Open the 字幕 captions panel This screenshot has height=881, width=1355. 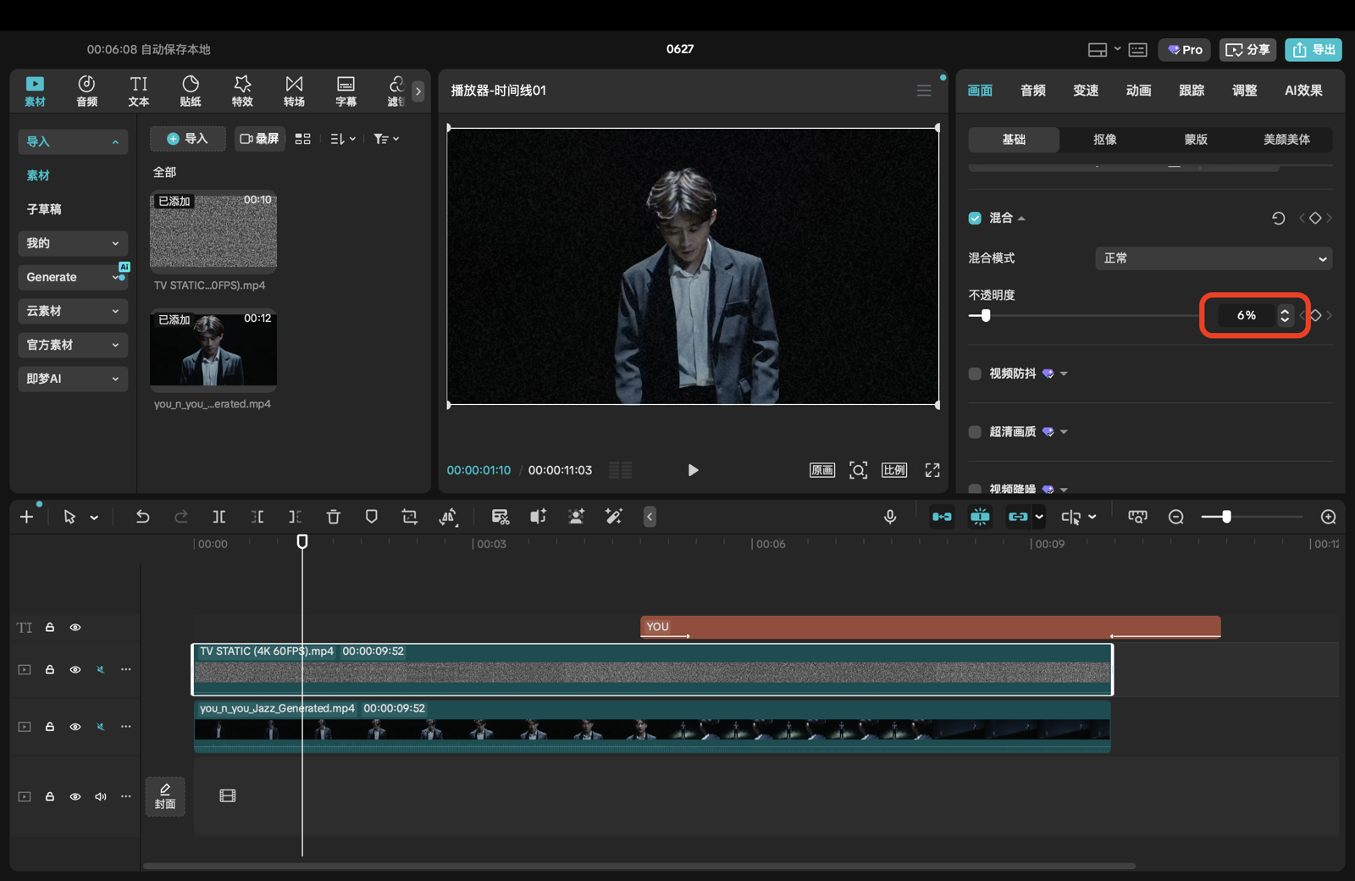346,91
